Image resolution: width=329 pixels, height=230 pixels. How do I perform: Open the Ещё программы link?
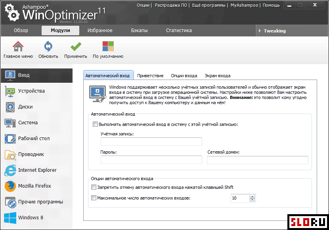point(209,5)
